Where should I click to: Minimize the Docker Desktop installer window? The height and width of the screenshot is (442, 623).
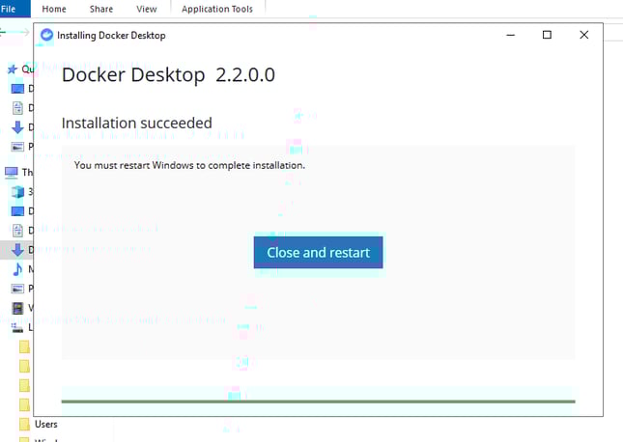click(509, 35)
